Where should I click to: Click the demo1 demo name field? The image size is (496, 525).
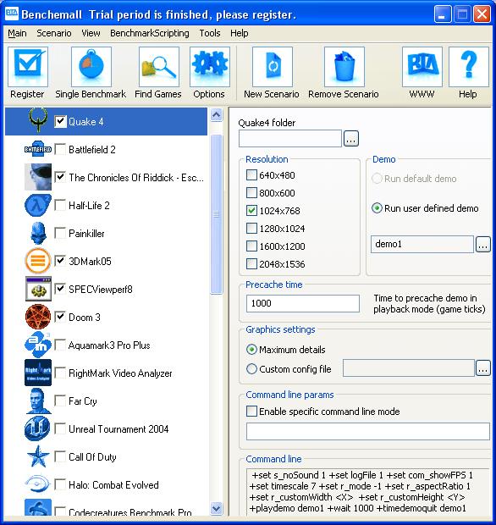422,244
